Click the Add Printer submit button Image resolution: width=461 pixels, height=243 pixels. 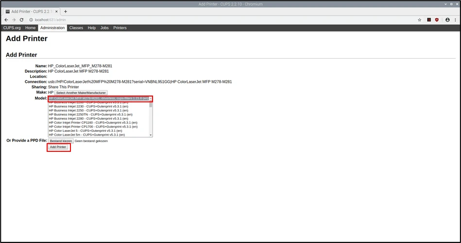coord(58,147)
